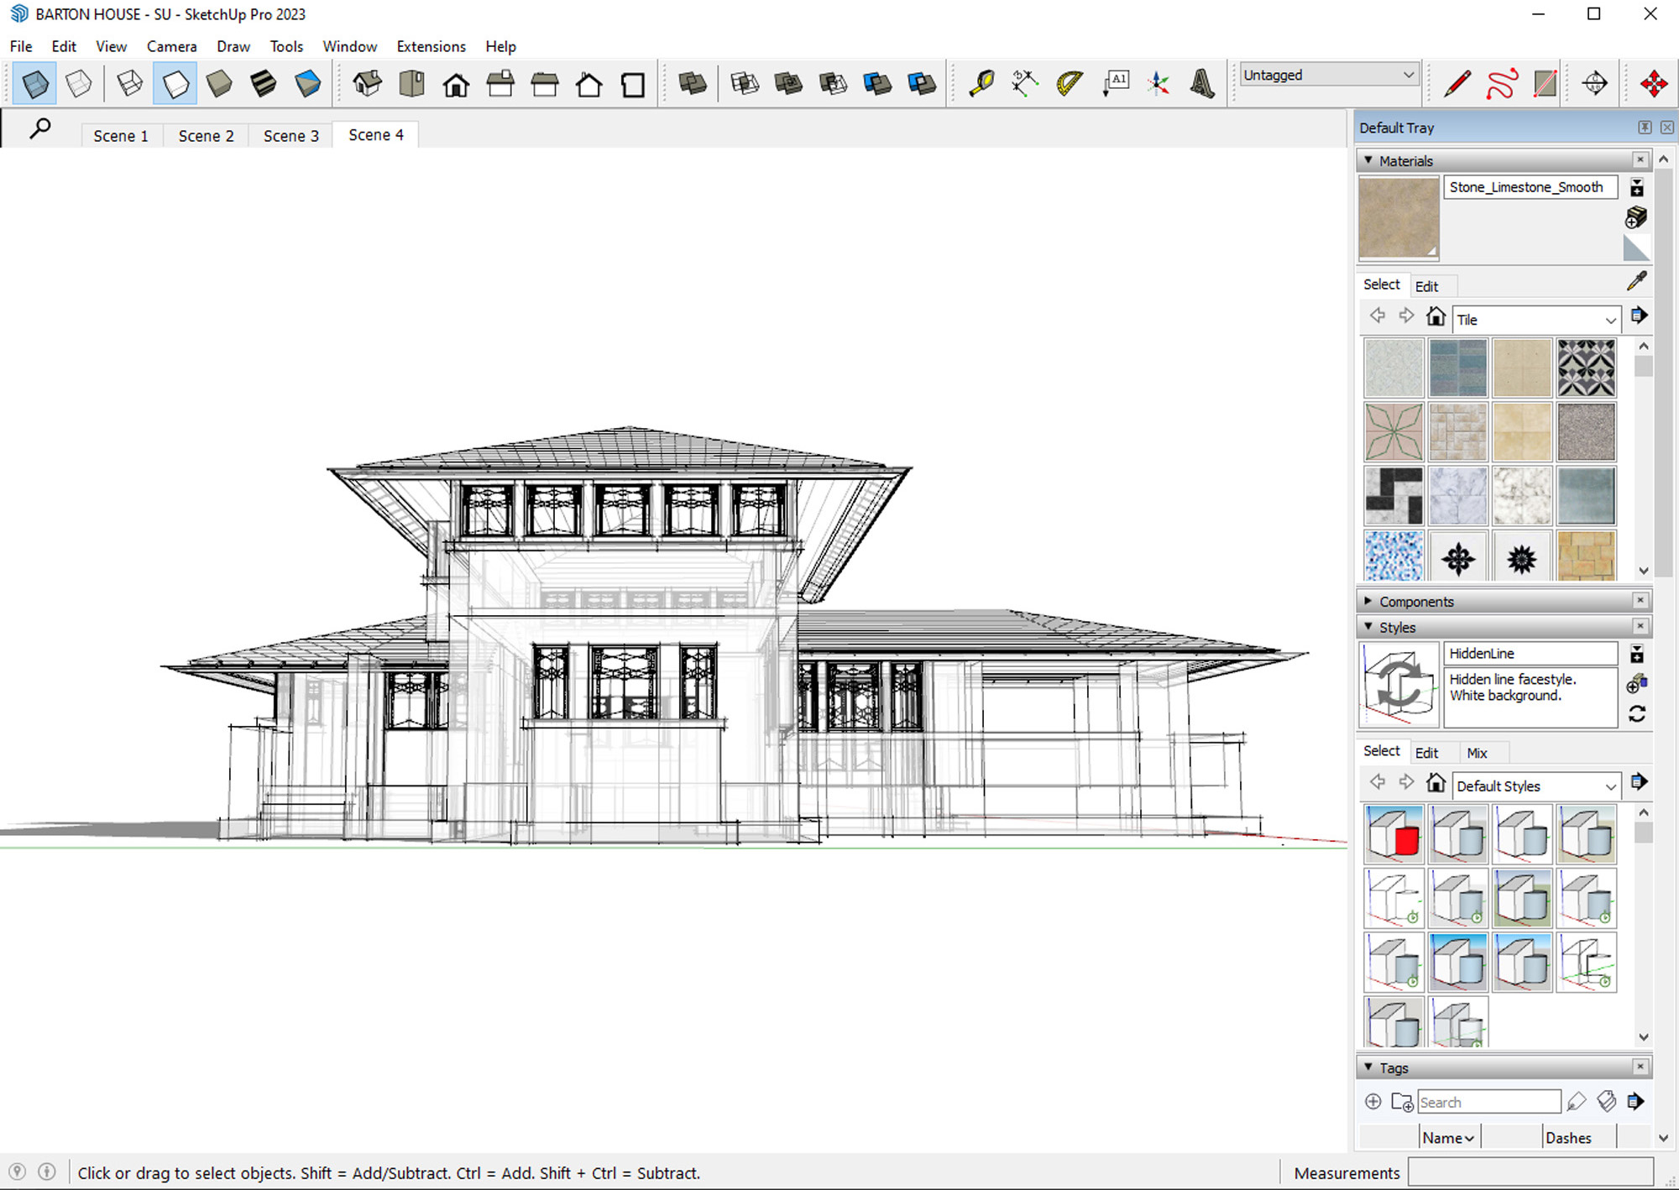This screenshot has width=1679, height=1190.
Task: Select the blue tile material swatch
Action: pyautogui.click(x=1458, y=368)
